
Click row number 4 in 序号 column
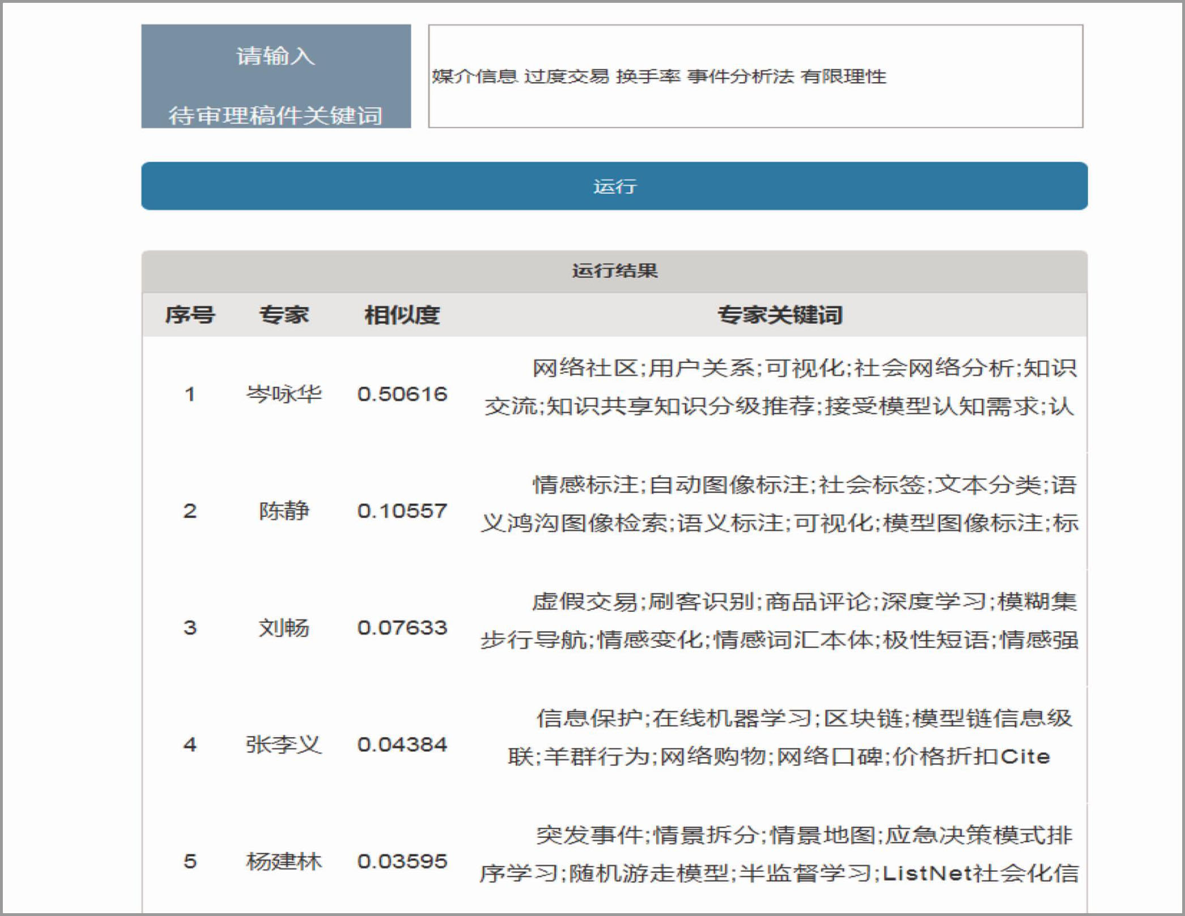pos(190,744)
